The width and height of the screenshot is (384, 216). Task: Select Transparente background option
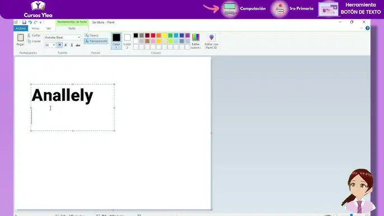(x=96, y=41)
